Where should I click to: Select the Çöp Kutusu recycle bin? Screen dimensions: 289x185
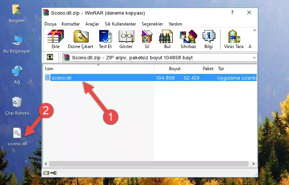pyautogui.click(x=17, y=106)
